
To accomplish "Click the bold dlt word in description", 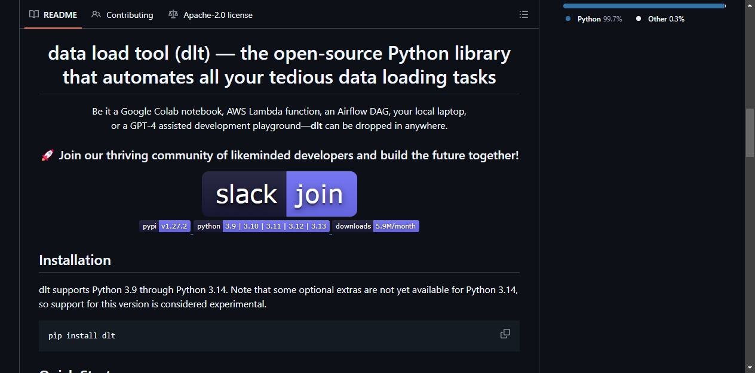I will [317, 126].
